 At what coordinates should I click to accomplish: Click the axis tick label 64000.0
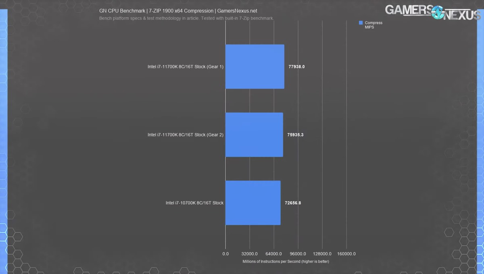(274, 254)
